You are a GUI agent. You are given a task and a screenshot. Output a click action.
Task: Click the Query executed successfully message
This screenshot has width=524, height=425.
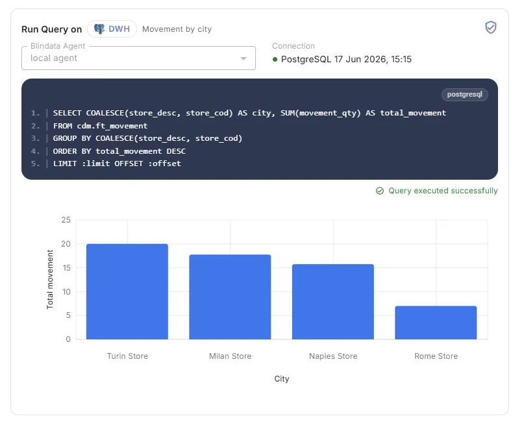click(443, 191)
